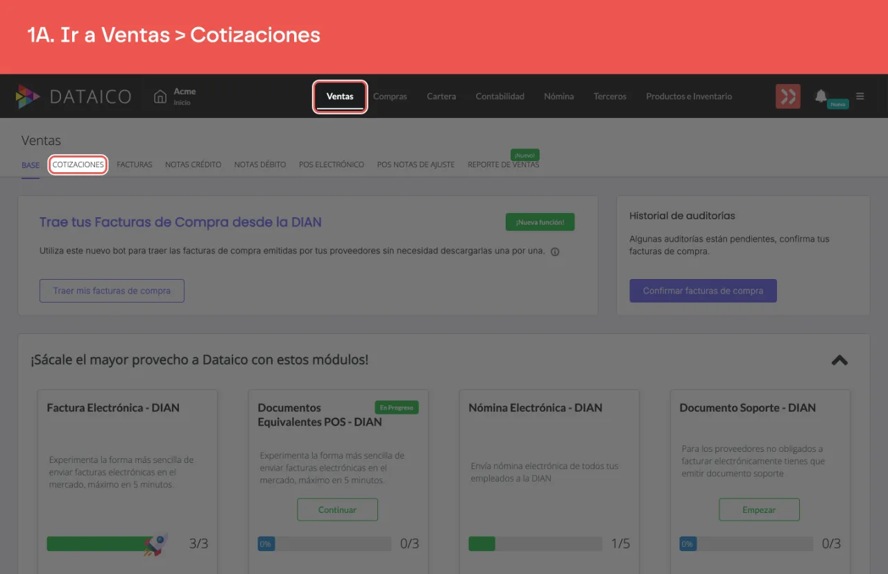Switch to the BASE tab
The height and width of the screenshot is (574, 888).
pos(31,165)
